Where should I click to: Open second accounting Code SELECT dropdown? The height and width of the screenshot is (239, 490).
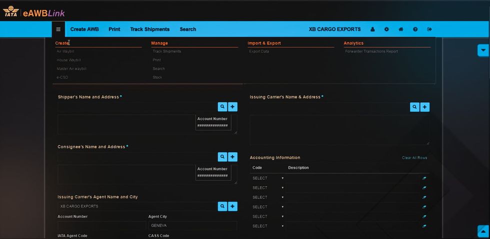pyautogui.click(x=268, y=188)
